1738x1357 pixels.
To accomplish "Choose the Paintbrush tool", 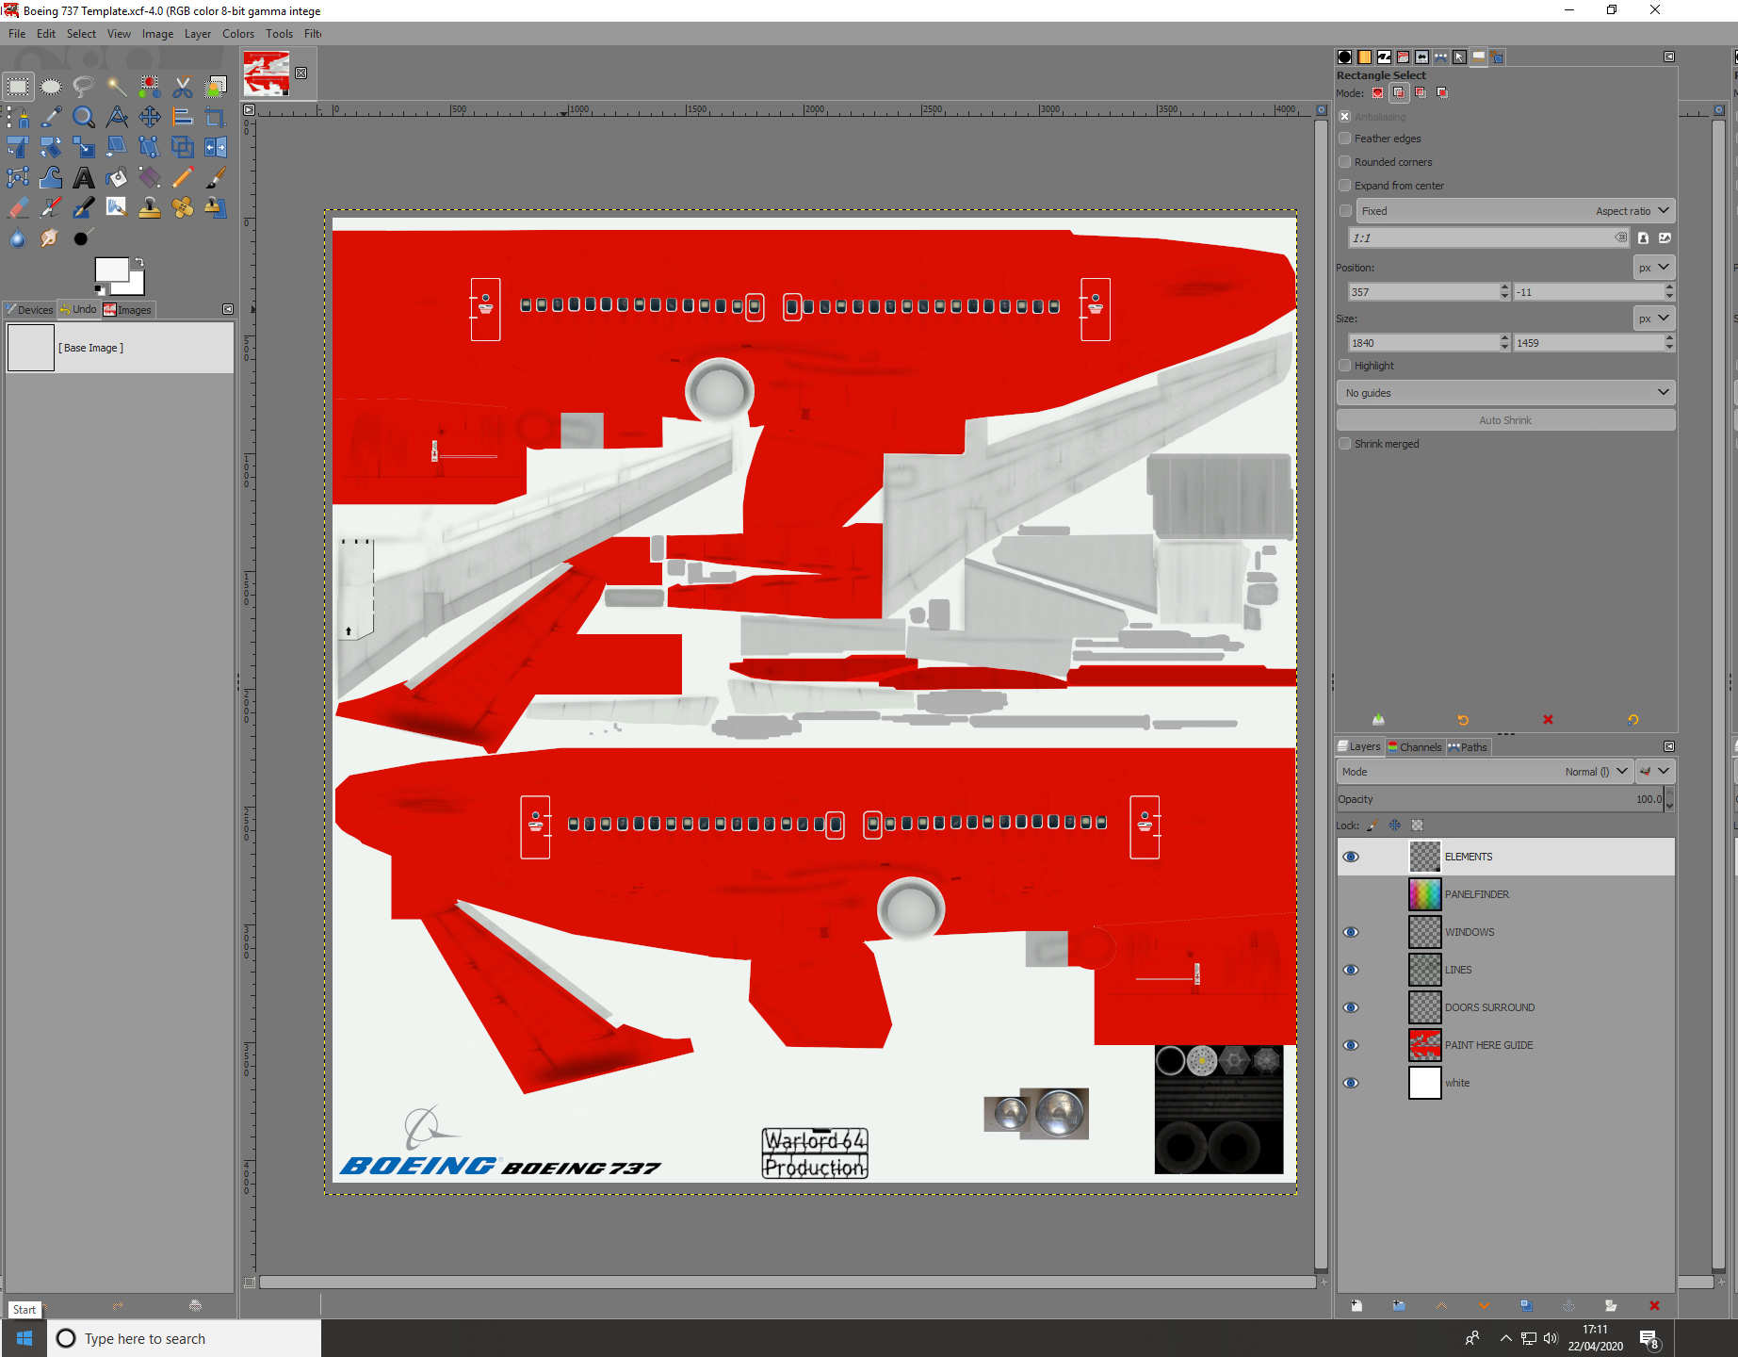I will (x=216, y=178).
